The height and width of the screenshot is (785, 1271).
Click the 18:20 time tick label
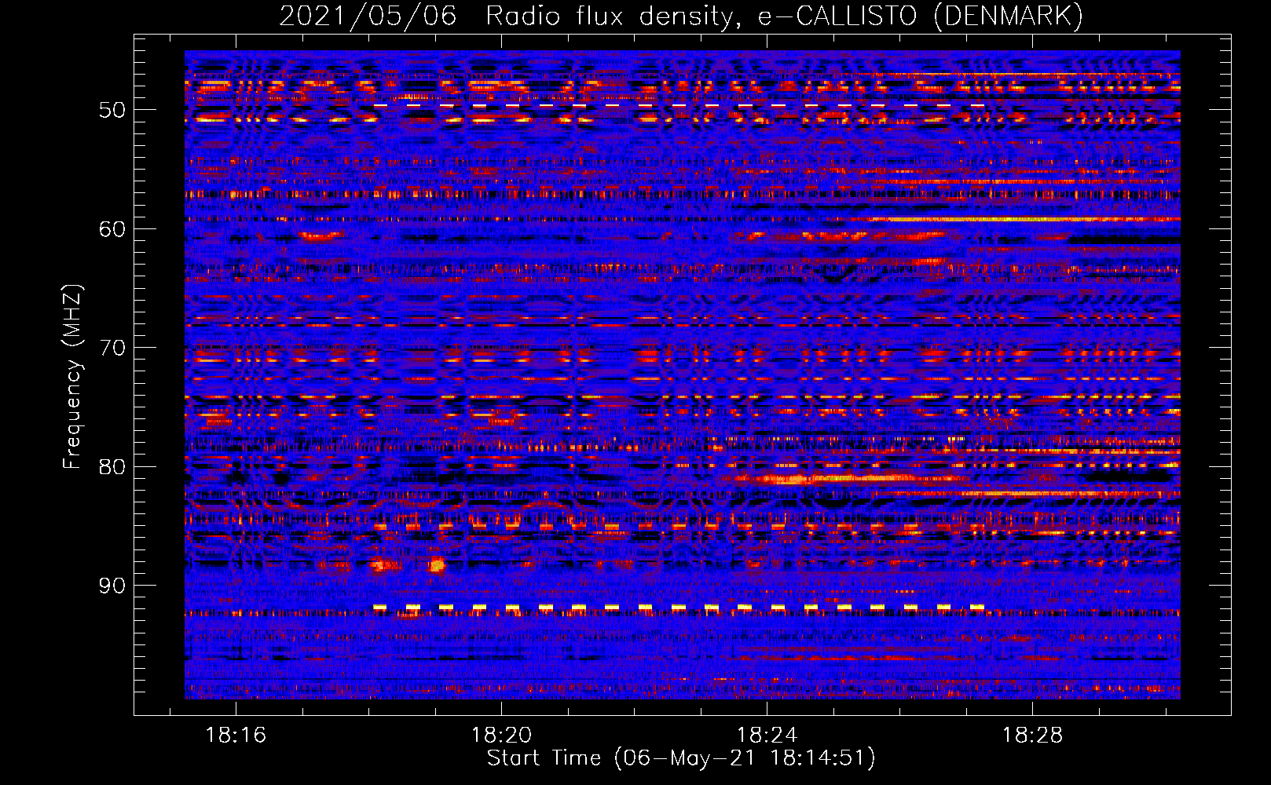point(501,736)
